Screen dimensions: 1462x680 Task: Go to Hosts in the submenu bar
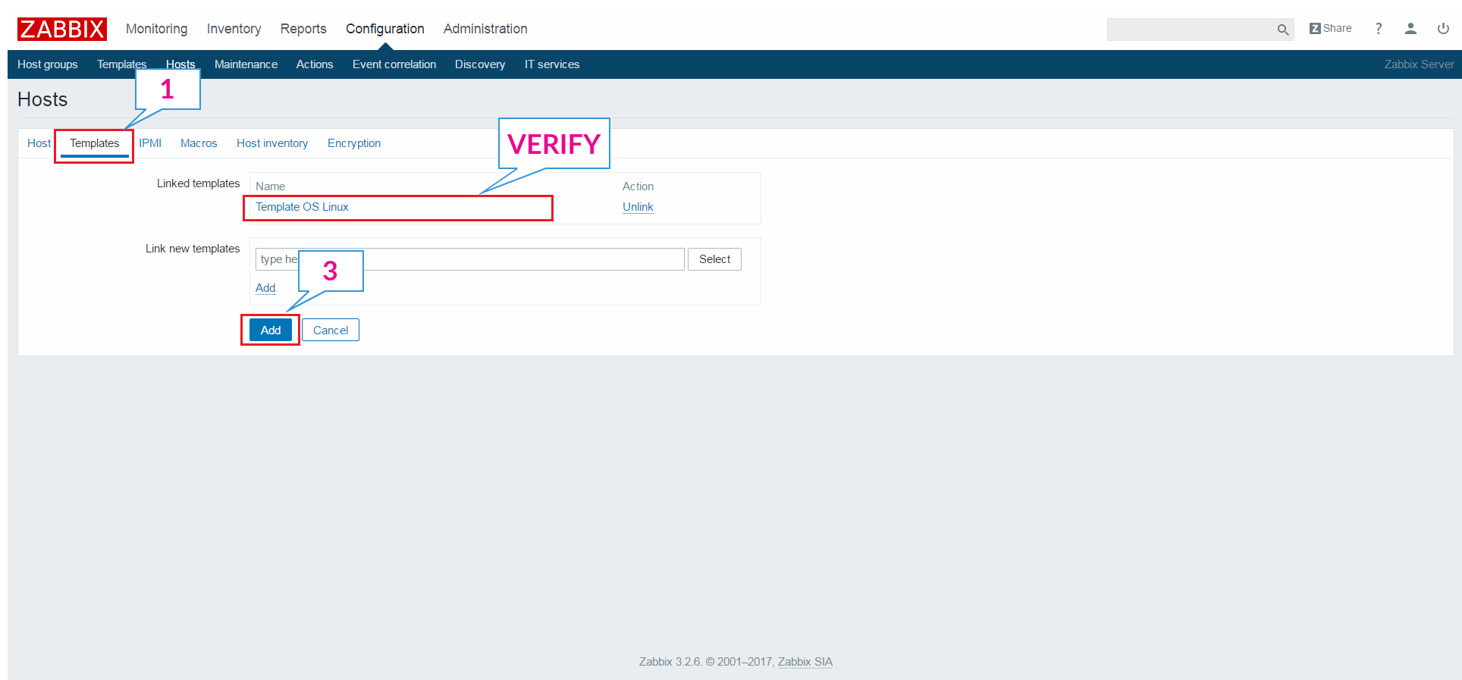click(x=180, y=64)
